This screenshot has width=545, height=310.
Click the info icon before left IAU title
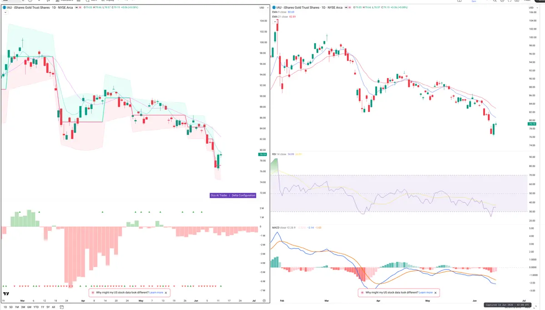pos(4,8)
